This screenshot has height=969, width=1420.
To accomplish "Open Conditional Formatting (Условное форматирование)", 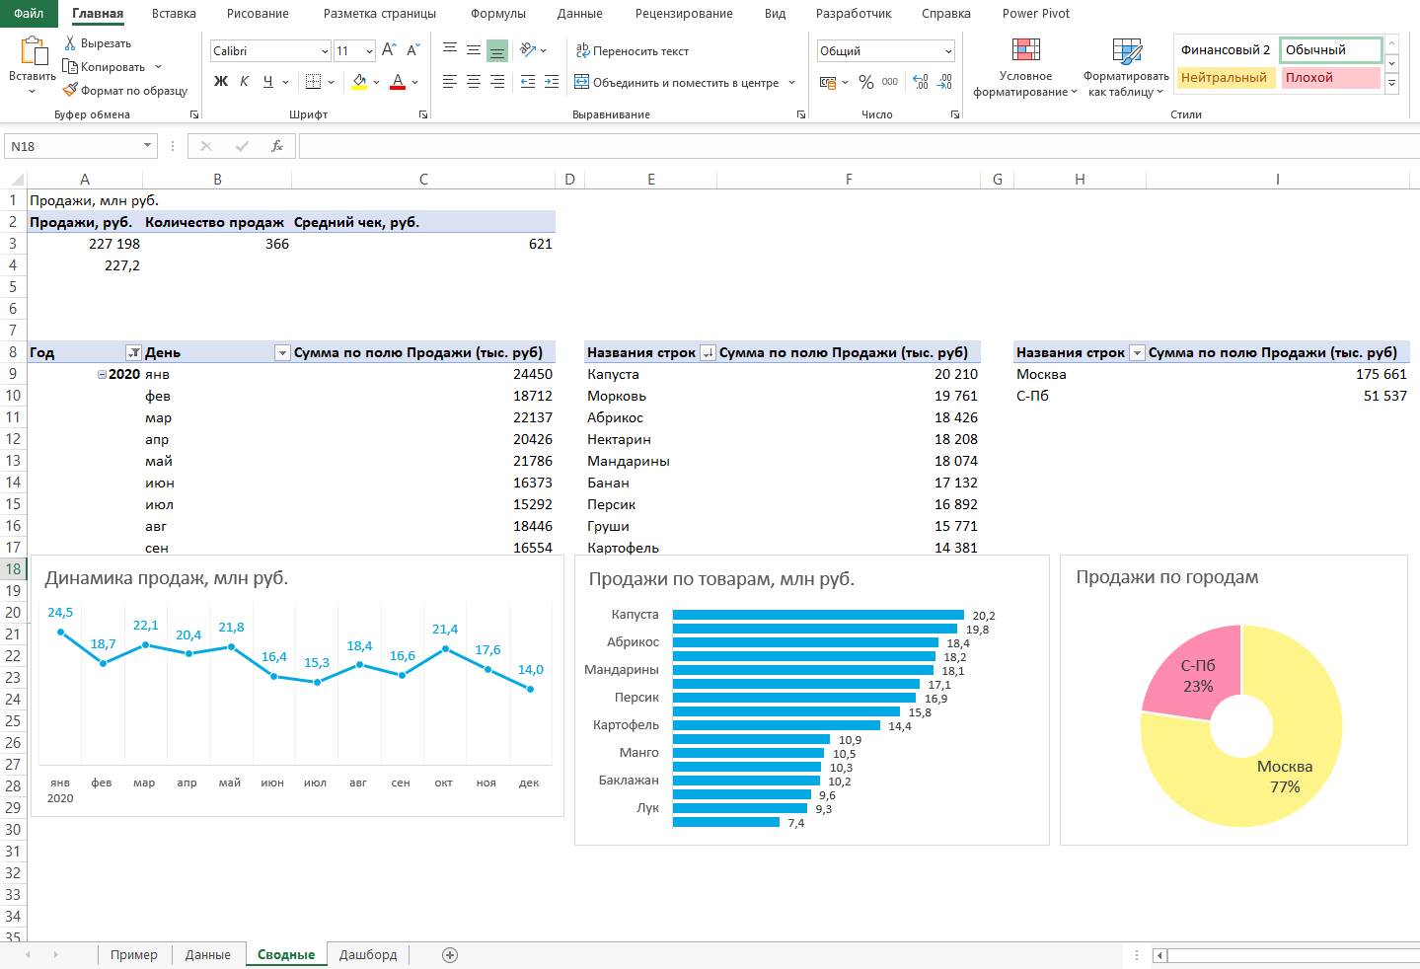I will coord(1025,68).
